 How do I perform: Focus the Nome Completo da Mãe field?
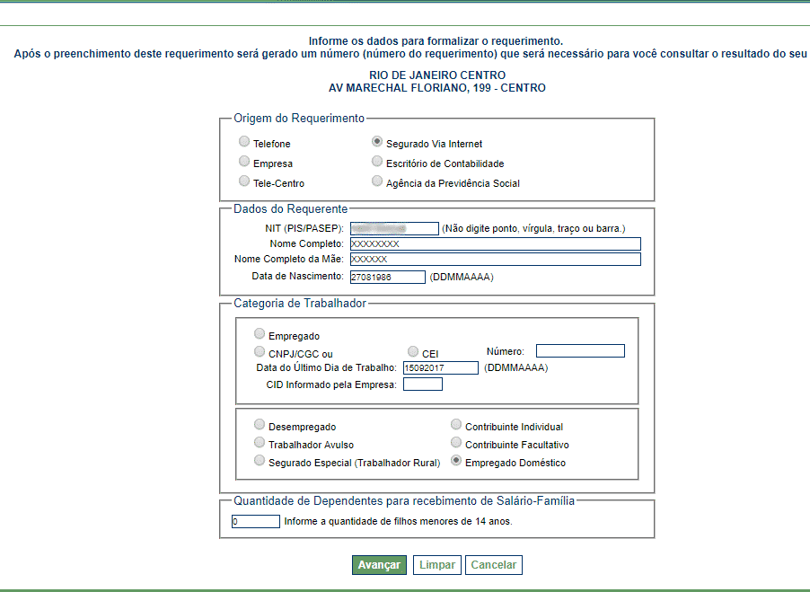495,260
